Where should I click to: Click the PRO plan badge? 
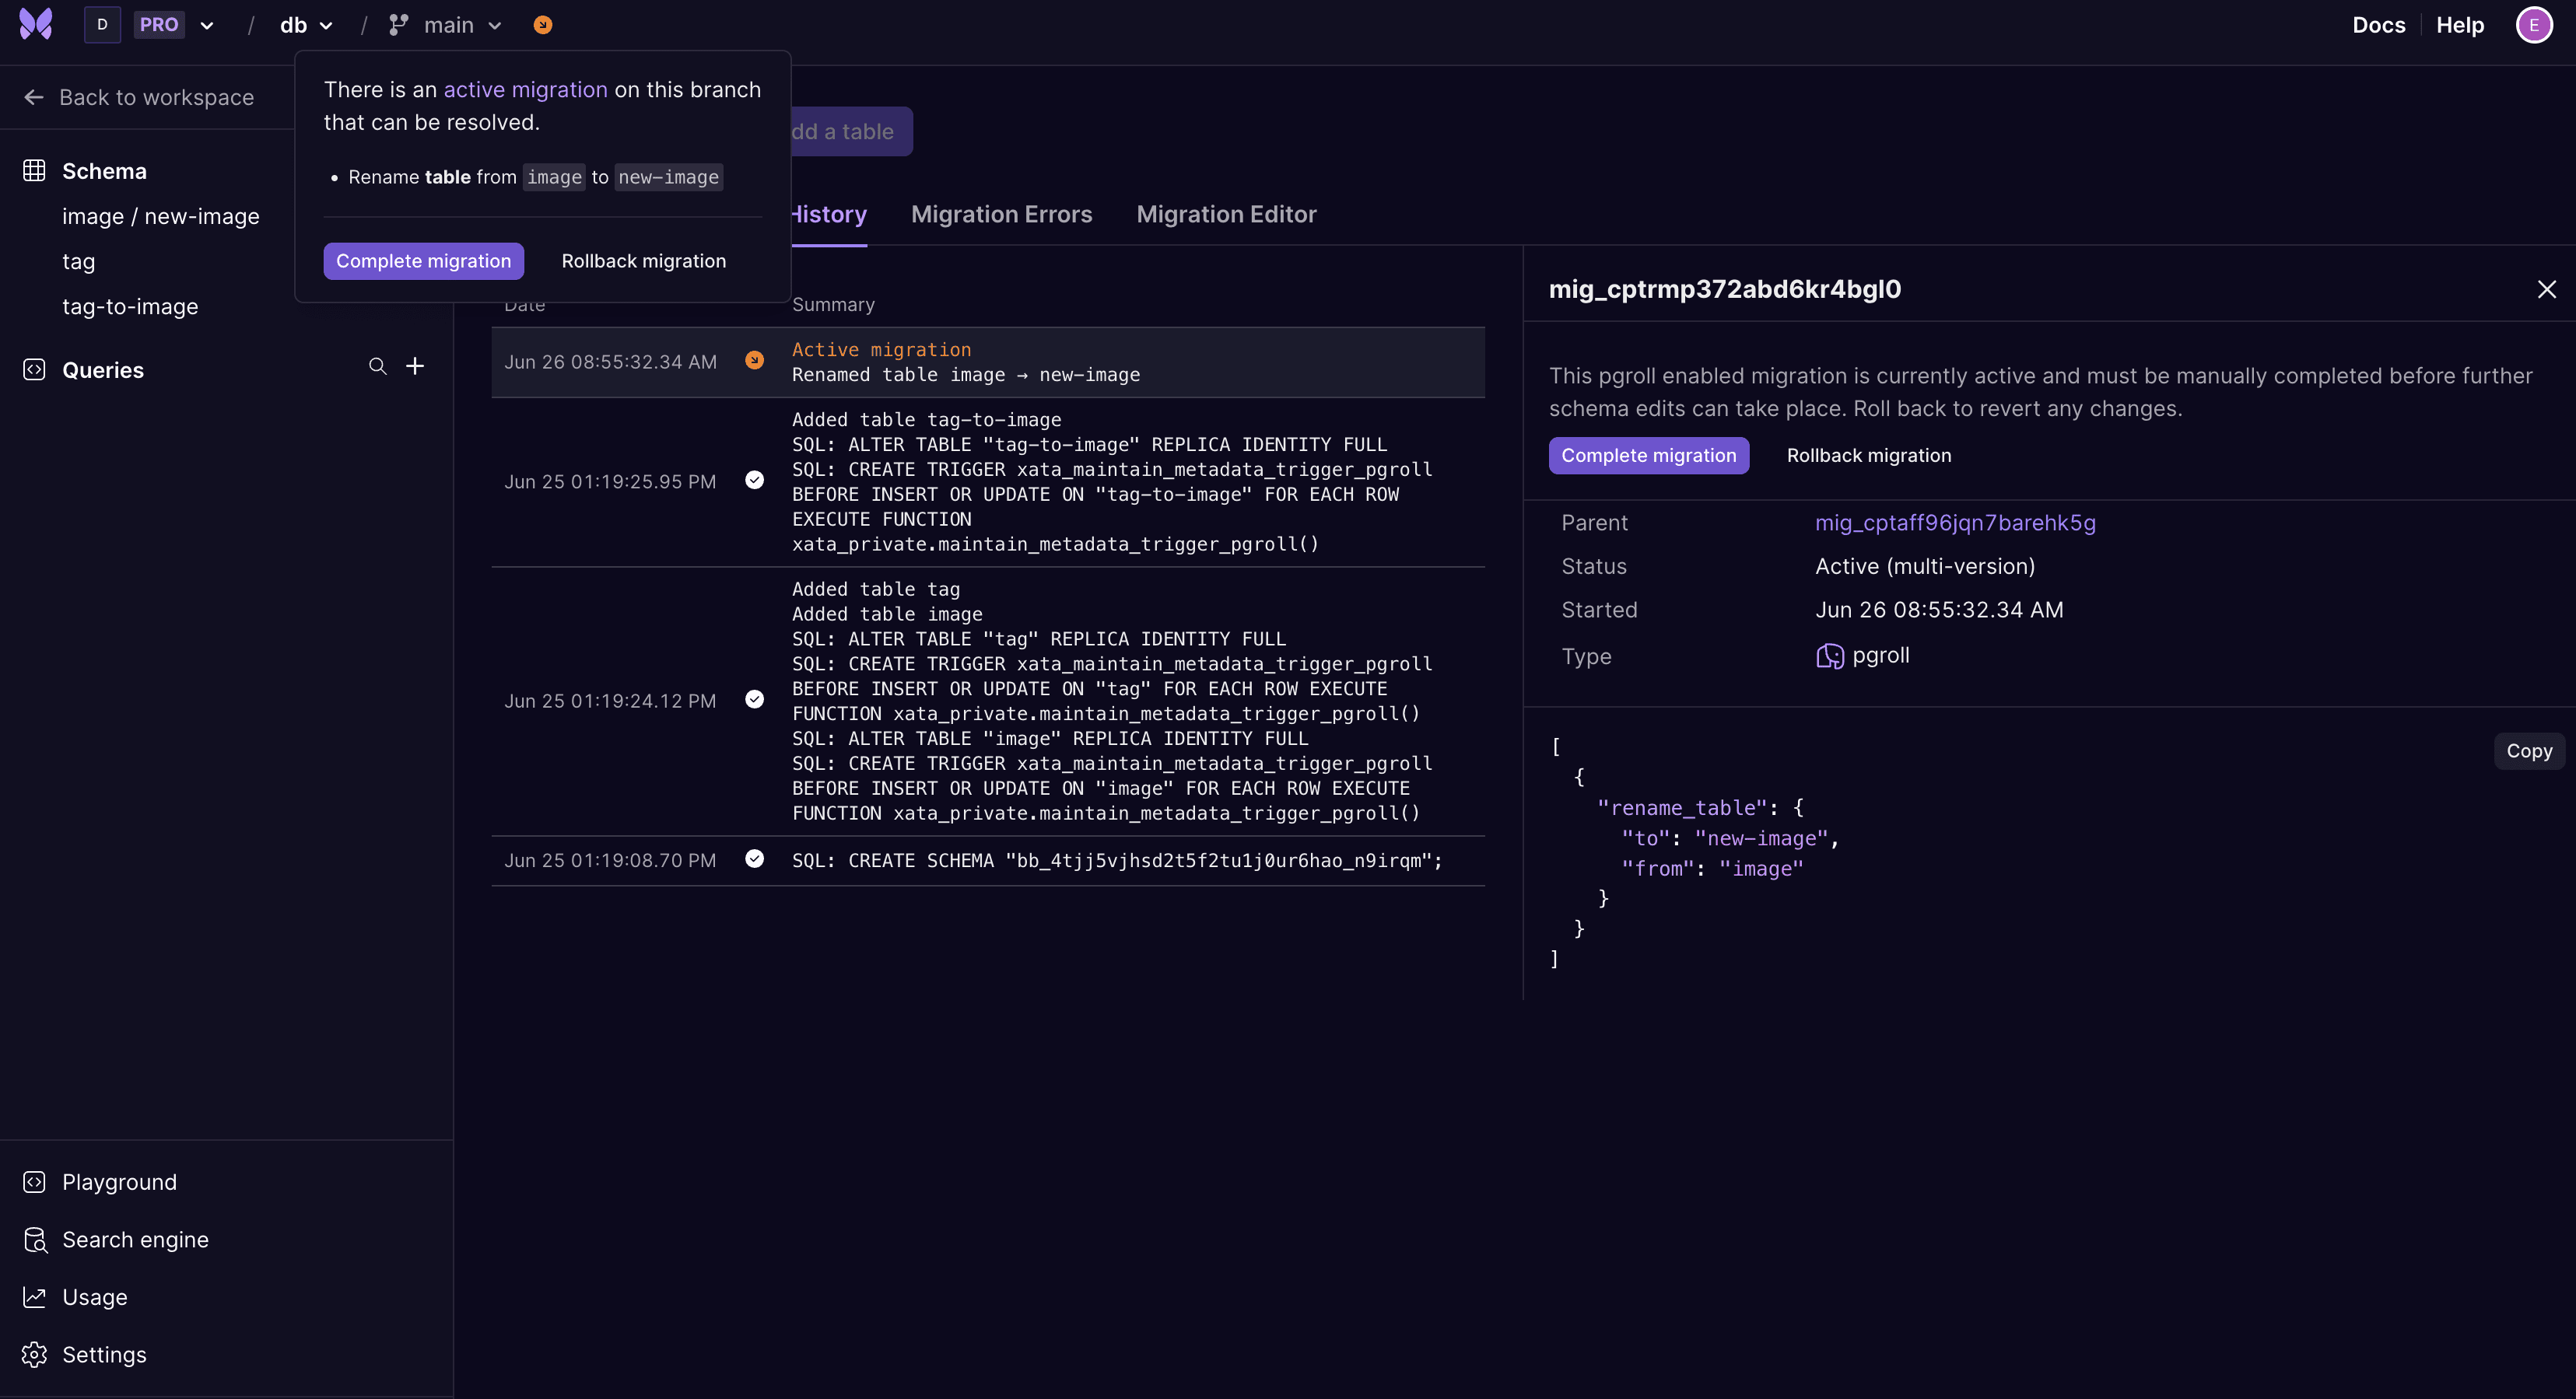tap(159, 25)
